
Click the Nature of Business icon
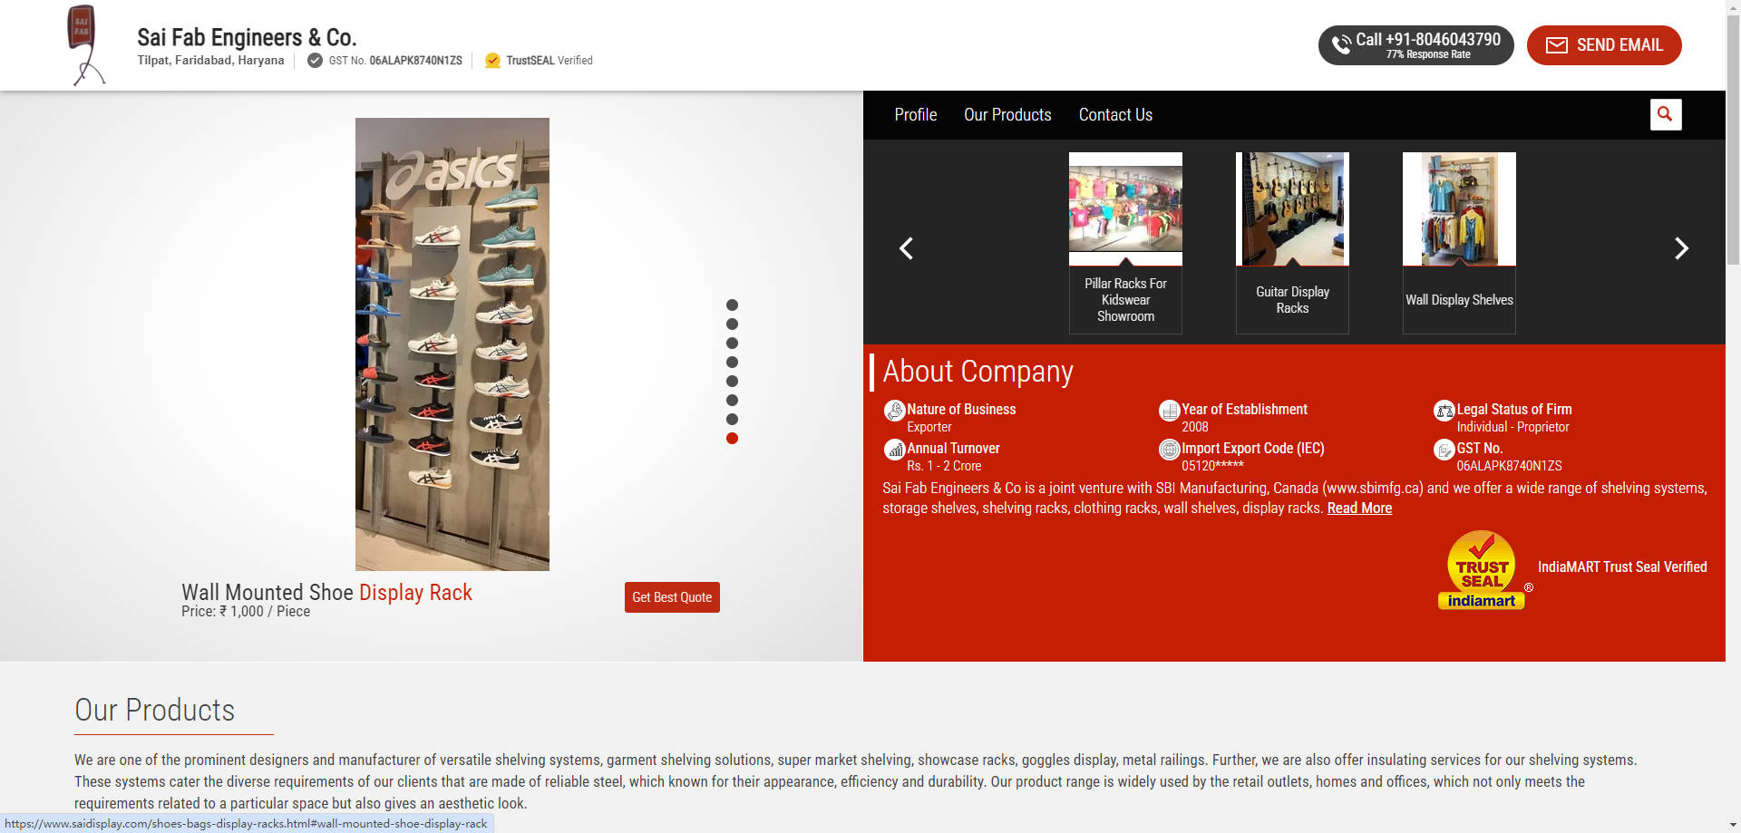(894, 411)
